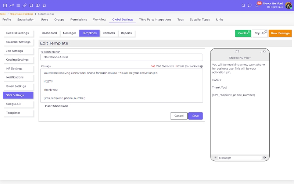Tap the plus icon in phone preview
The image size is (294, 184).
[215, 158]
